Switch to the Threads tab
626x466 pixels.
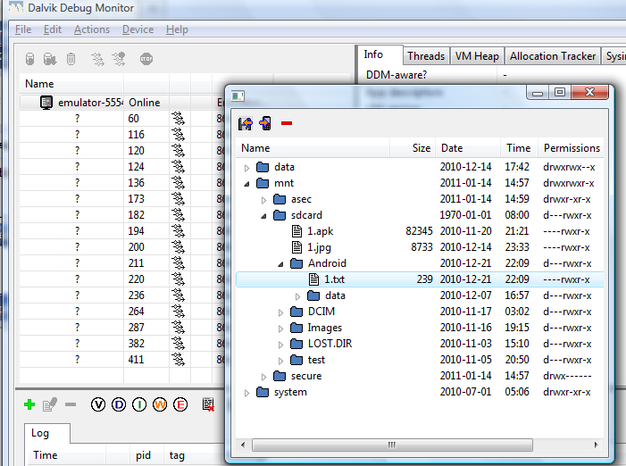click(x=426, y=56)
